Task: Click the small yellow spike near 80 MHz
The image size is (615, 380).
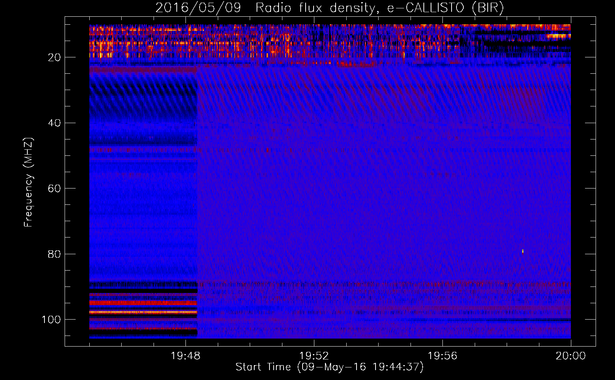Action: click(523, 251)
